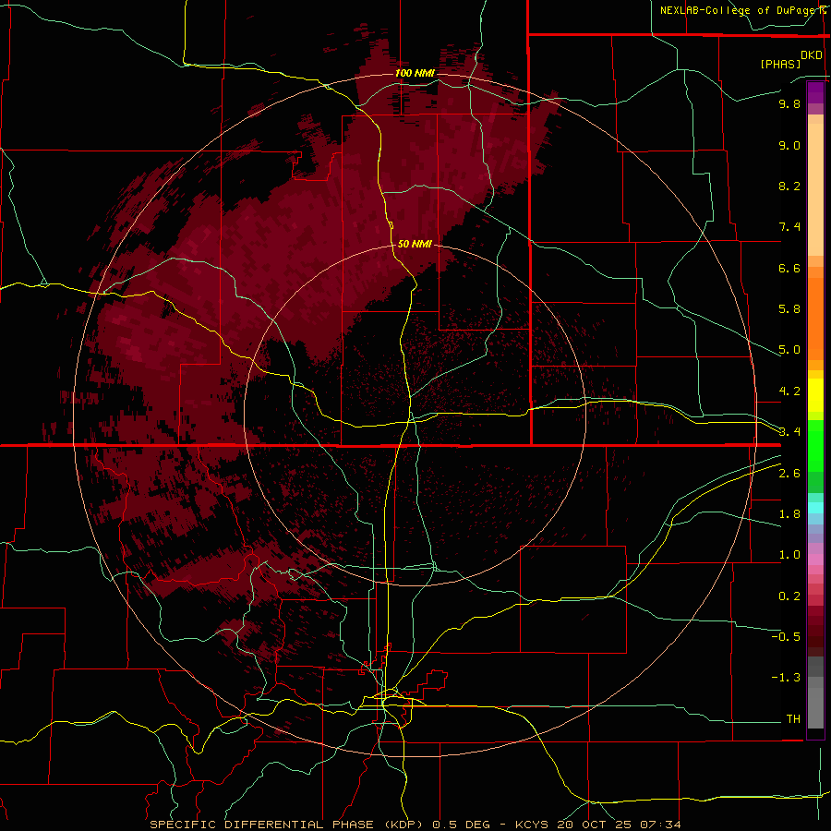Click the 50 NMI range ring label

coord(415,244)
